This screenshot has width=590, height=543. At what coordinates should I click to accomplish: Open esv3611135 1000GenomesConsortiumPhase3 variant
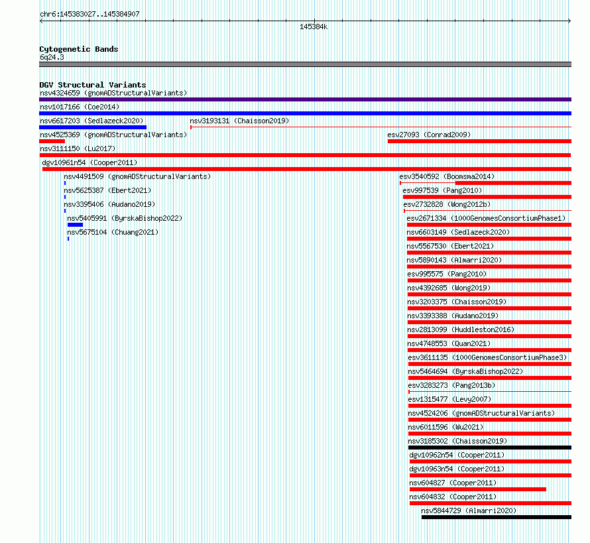[x=487, y=357]
